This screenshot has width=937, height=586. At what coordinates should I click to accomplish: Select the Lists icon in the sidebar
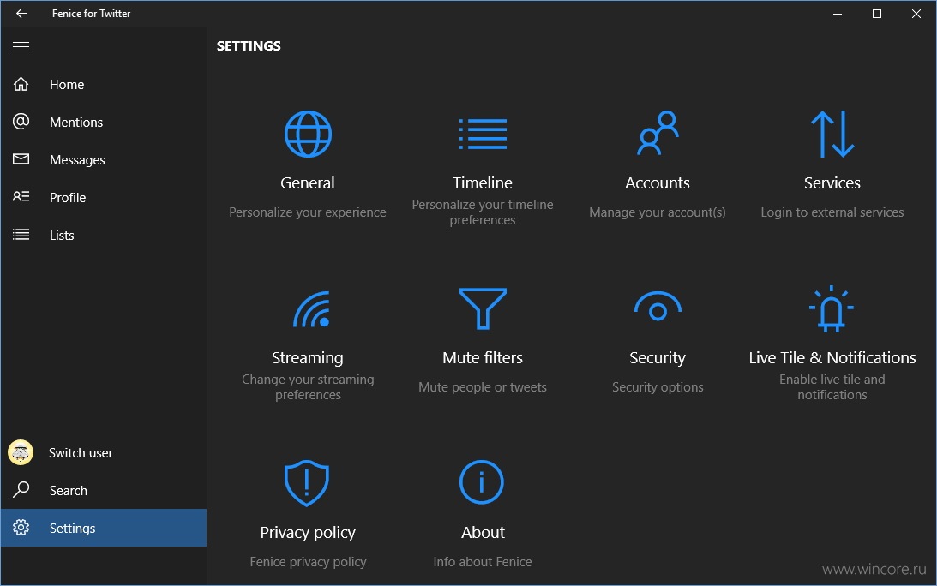21,235
